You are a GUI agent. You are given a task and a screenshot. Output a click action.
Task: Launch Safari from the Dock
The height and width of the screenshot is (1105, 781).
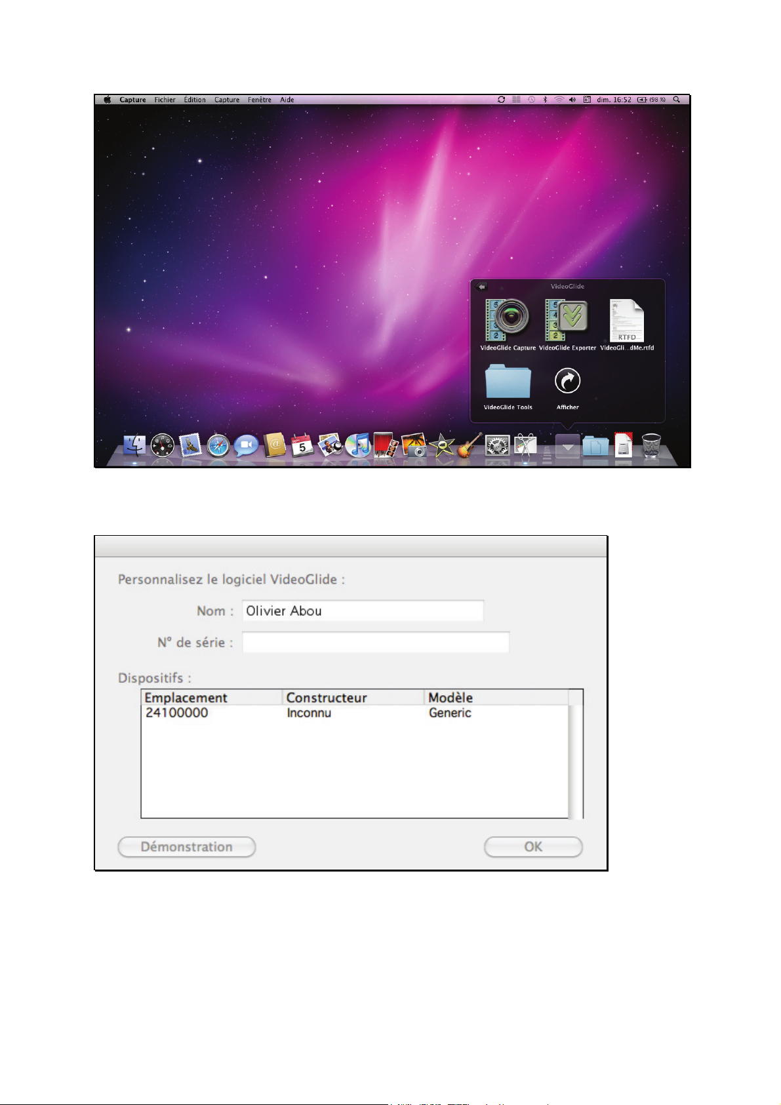218,445
